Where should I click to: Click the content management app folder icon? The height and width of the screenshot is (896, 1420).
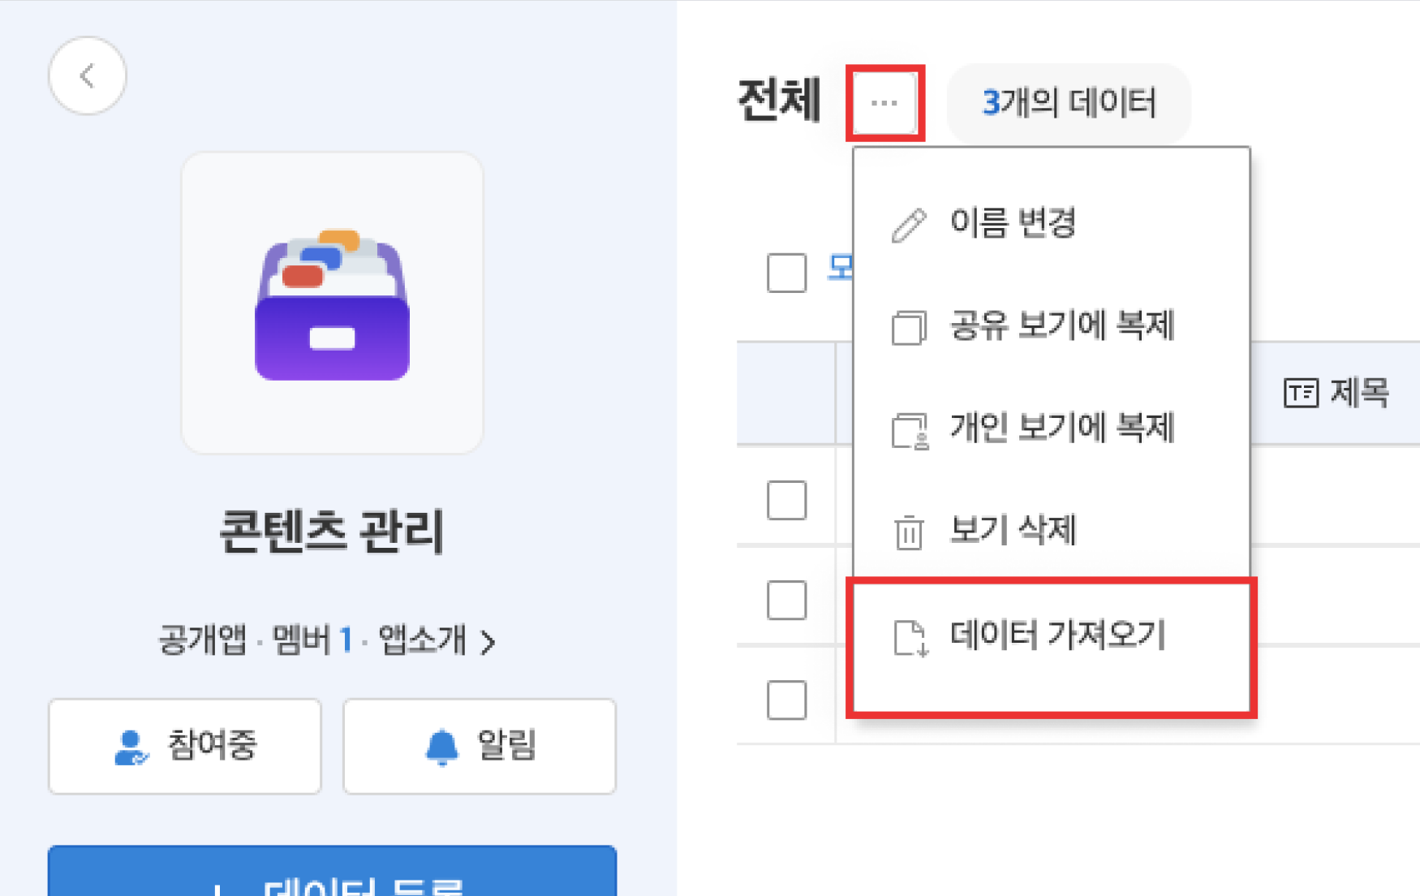[332, 304]
